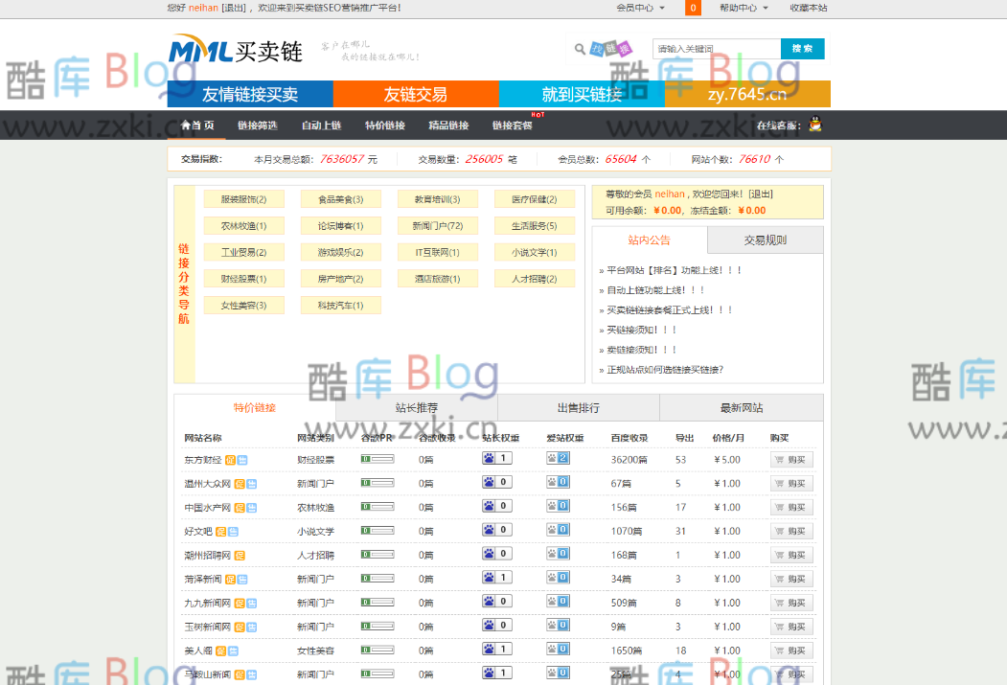Click the home icon on 首页 menu
Screen dimensions: 1007x685
click(183, 124)
